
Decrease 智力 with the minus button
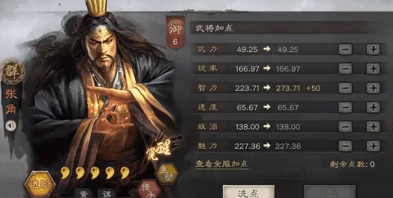(x=345, y=88)
